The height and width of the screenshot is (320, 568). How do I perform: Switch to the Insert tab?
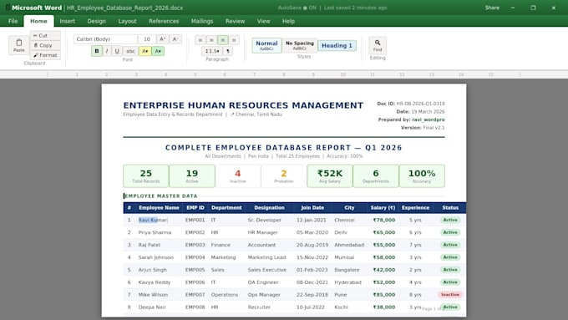(68, 21)
